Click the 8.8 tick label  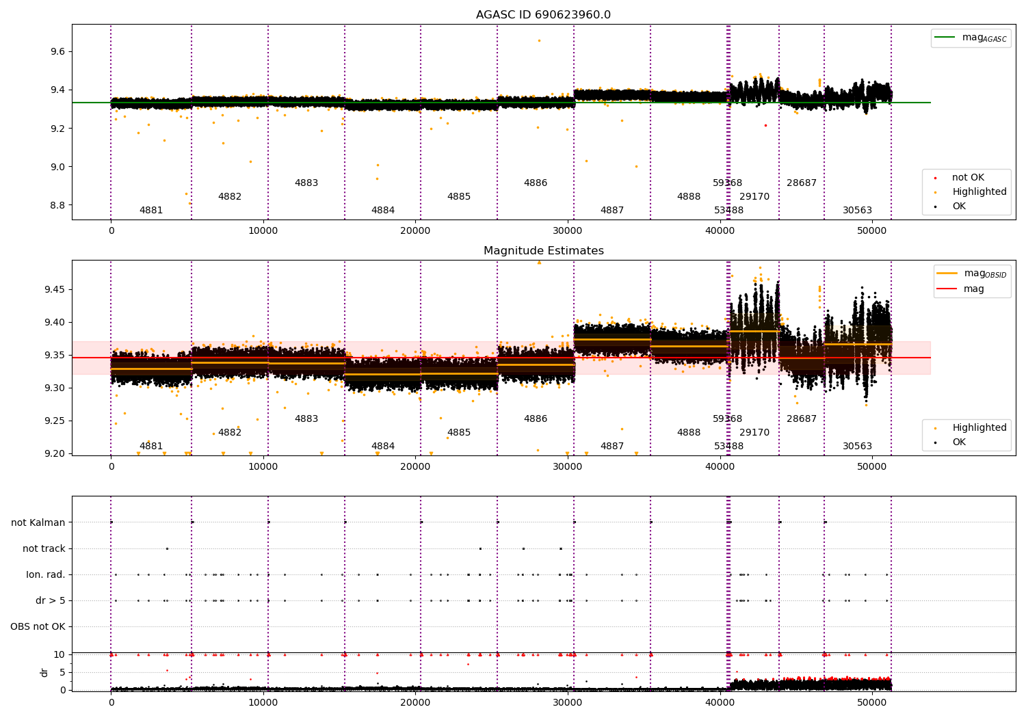click(x=57, y=205)
